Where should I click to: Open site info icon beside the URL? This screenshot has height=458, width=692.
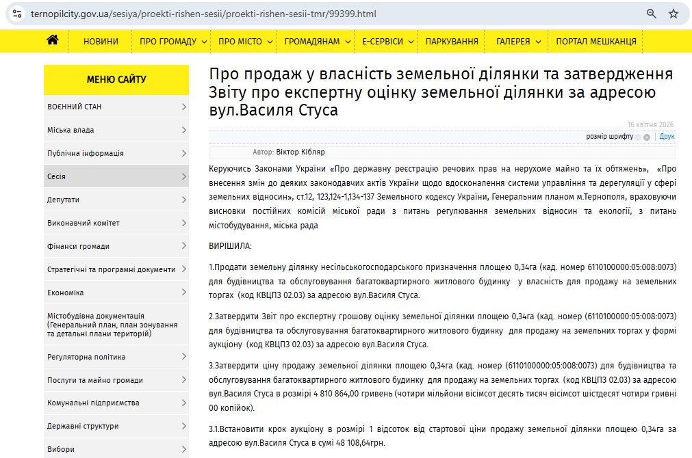(x=17, y=14)
